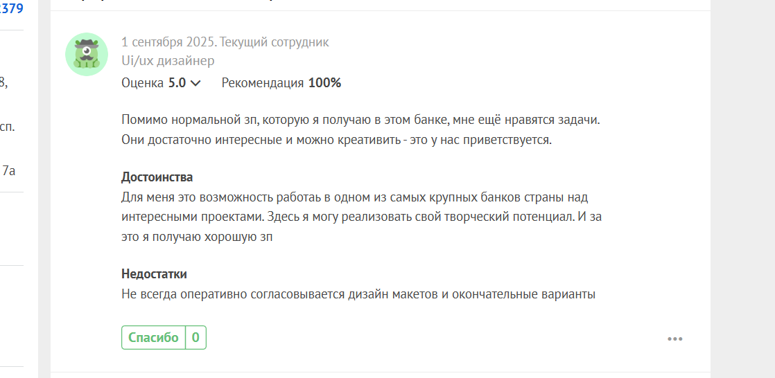
Task: Expand rating details via the chevron arrow
Action: pyautogui.click(x=195, y=83)
